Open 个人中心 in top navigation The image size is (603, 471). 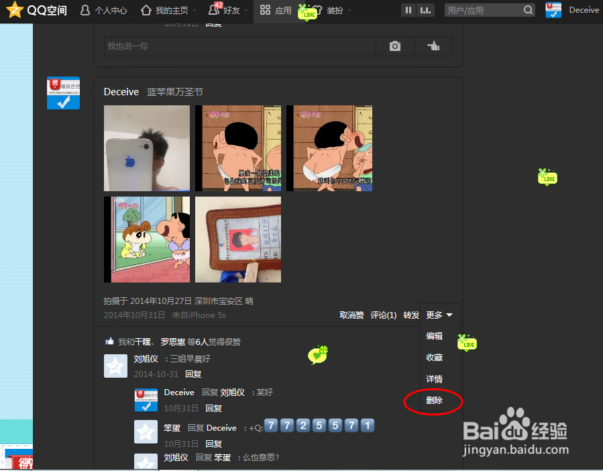[x=104, y=10]
